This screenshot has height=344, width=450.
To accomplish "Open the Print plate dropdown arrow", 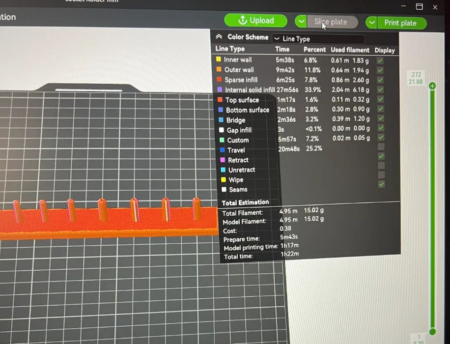I will coord(371,23).
